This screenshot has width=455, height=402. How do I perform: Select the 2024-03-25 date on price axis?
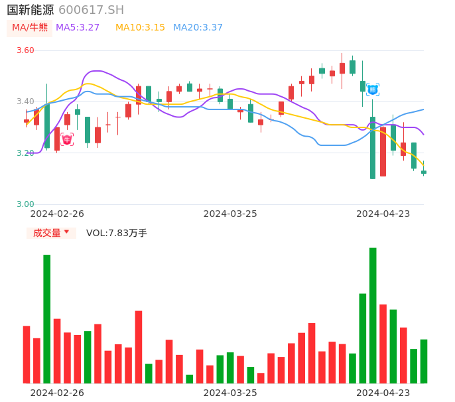pyautogui.click(x=230, y=214)
